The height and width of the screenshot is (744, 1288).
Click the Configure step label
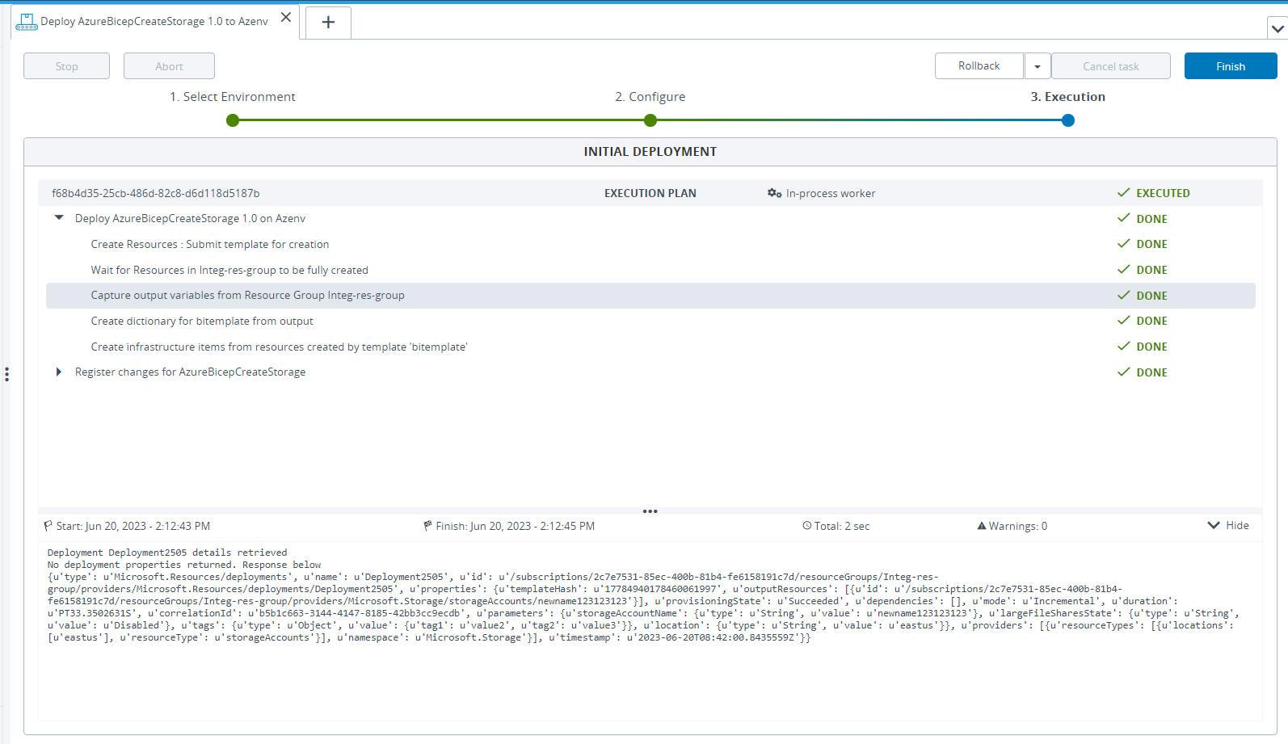(650, 97)
